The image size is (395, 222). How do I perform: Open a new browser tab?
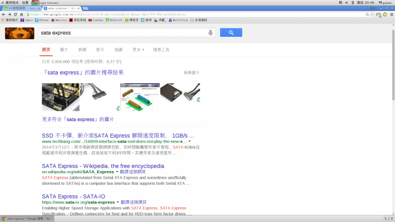click(x=86, y=8)
